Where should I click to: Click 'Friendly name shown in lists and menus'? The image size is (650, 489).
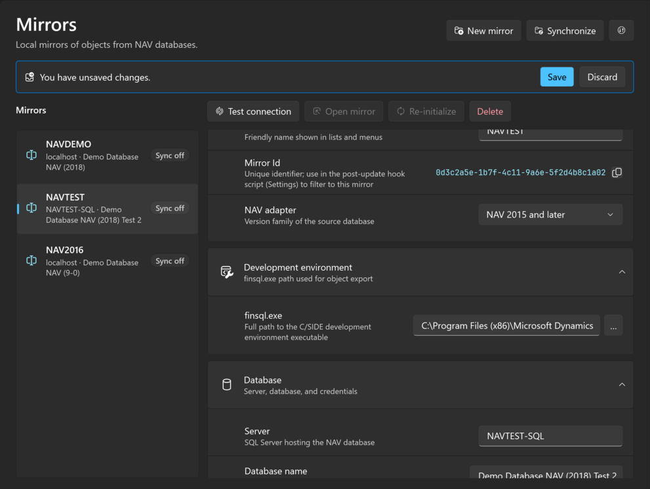[313, 137]
